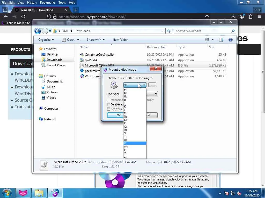
Task: Reload the browser page
Action: point(23,16)
